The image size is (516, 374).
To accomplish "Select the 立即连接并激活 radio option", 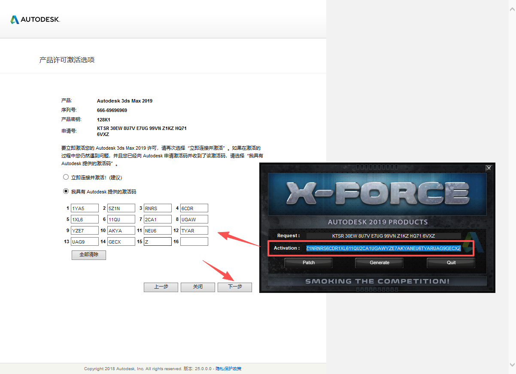I will pyautogui.click(x=66, y=177).
